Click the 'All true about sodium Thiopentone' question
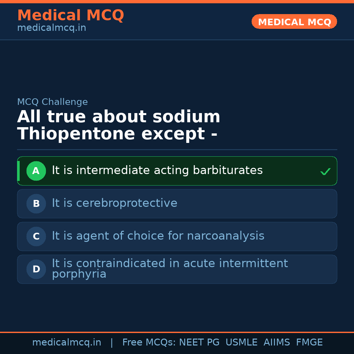Screen dimensions: 354x354 (119, 126)
